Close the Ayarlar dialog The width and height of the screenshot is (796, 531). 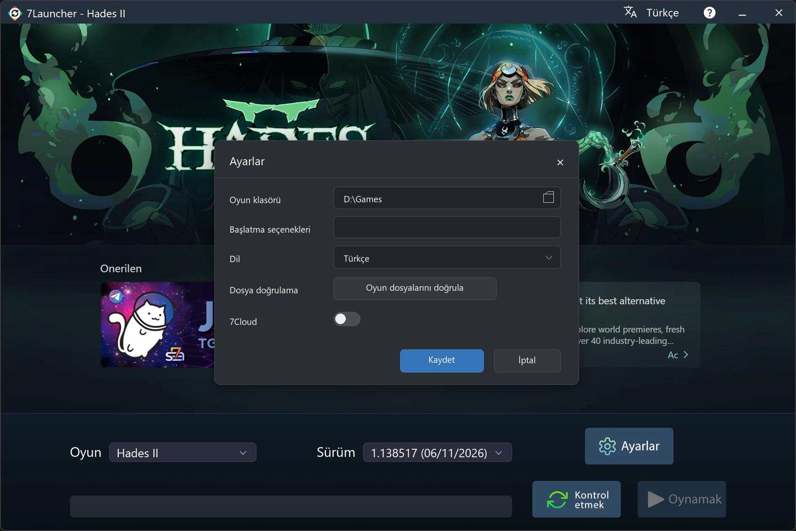560,162
